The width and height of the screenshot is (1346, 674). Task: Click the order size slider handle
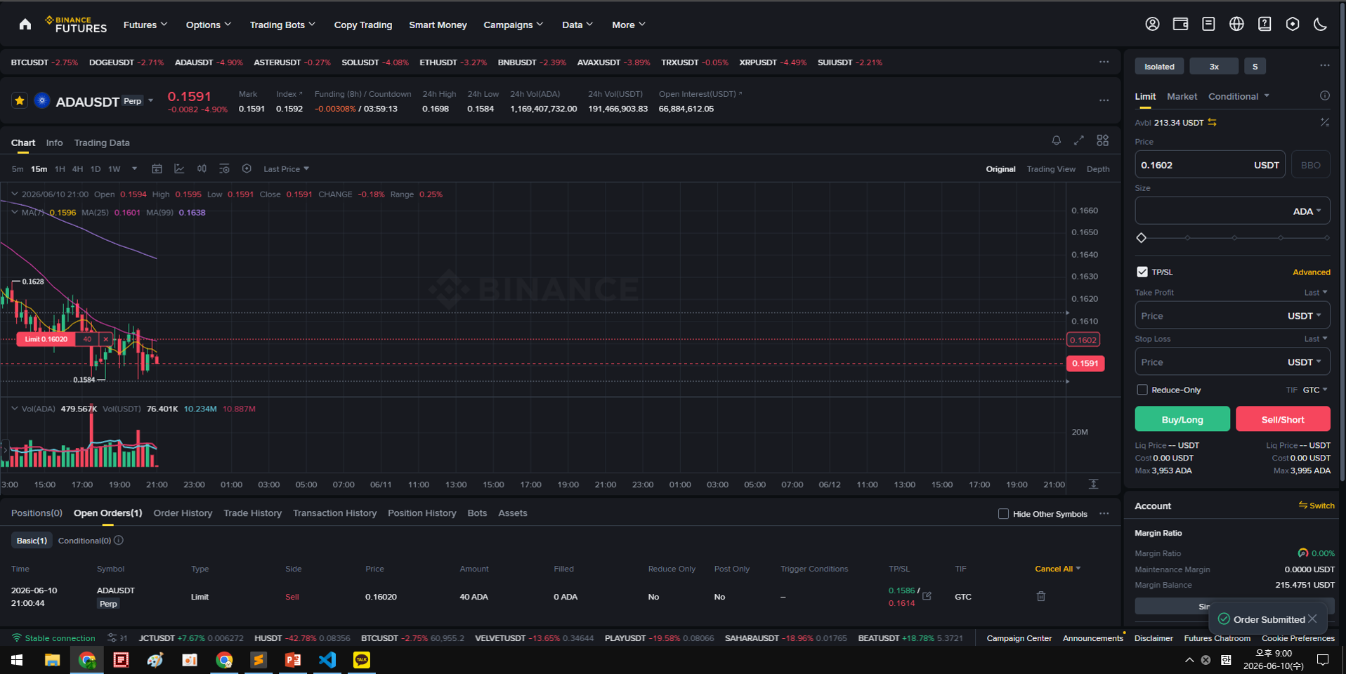[x=1141, y=238]
